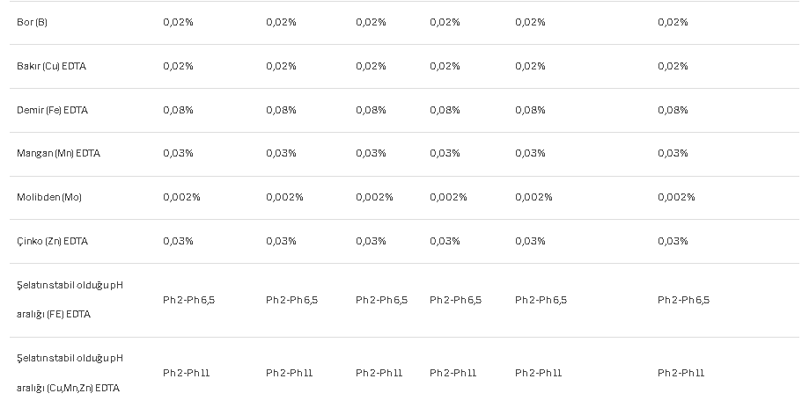Select second column Ph2-Ph11 value

pyautogui.click(x=289, y=374)
